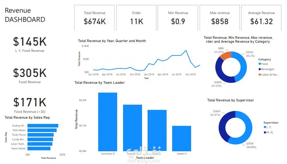The width and height of the screenshot is (287, 164).
Task: Click the Food legend swatch in Category
Action: pyautogui.click(x=260, y=64)
